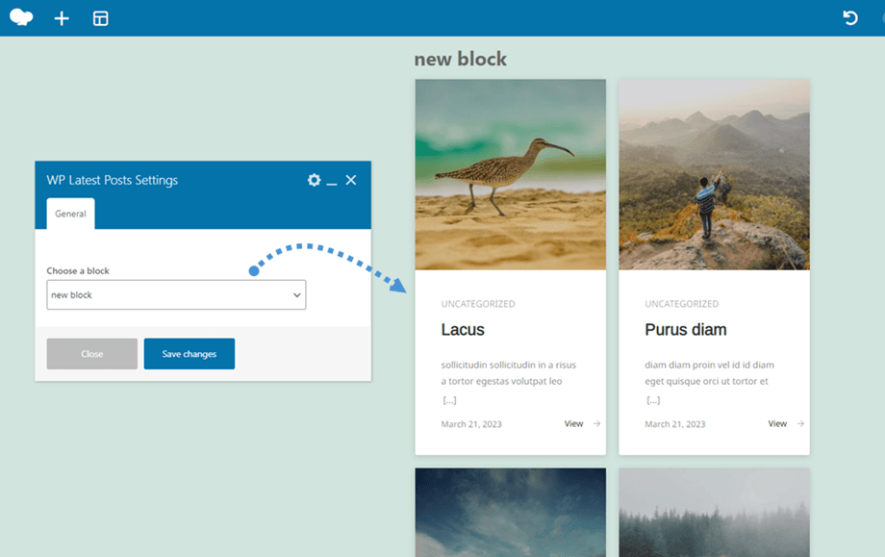The height and width of the screenshot is (557, 885).
Task: Open the Choose a block dropdown
Action: [176, 295]
